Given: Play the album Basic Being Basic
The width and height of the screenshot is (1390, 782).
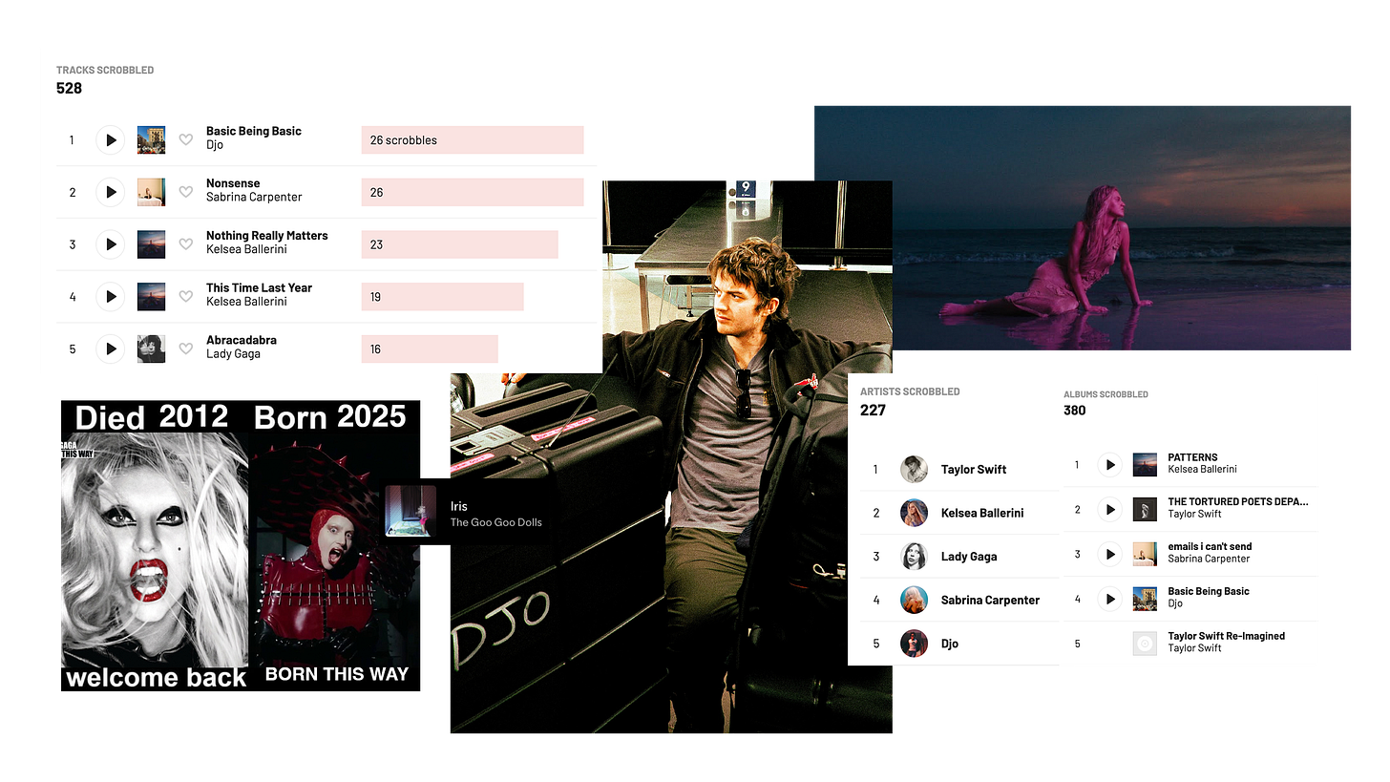Looking at the screenshot, I should (1109, 600).
